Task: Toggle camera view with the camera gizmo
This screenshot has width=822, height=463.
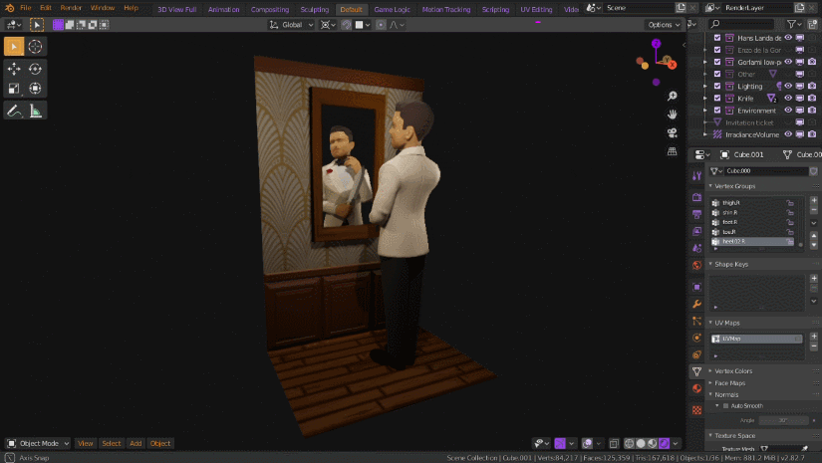Action: [x=673, y=132]
